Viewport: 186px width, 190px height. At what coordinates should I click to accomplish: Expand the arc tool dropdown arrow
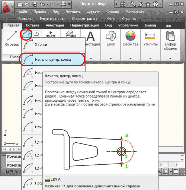(30, 34)
